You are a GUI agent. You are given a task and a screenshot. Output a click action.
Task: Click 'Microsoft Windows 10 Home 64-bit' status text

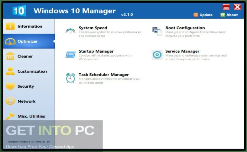pyautogui.click(x=29, y=142)
